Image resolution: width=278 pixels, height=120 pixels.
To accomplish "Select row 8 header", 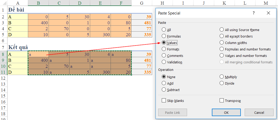I will click(4, 54).
